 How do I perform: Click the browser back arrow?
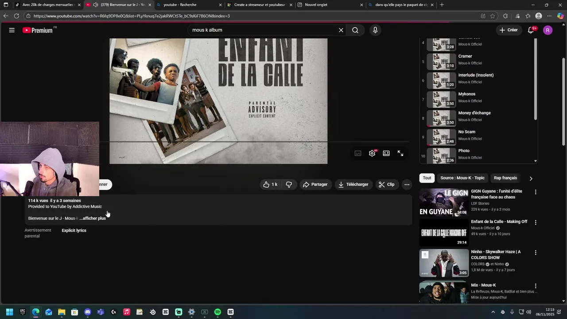pos(6,16)
